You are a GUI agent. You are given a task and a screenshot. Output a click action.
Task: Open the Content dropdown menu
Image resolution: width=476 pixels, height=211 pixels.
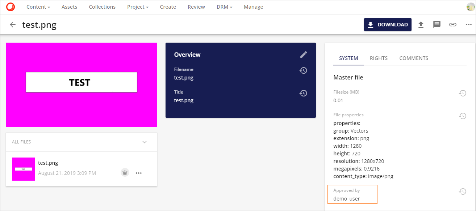point(38,7)
